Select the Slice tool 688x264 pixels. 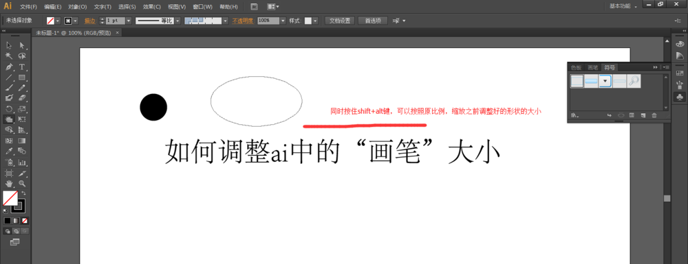[22, 173]
